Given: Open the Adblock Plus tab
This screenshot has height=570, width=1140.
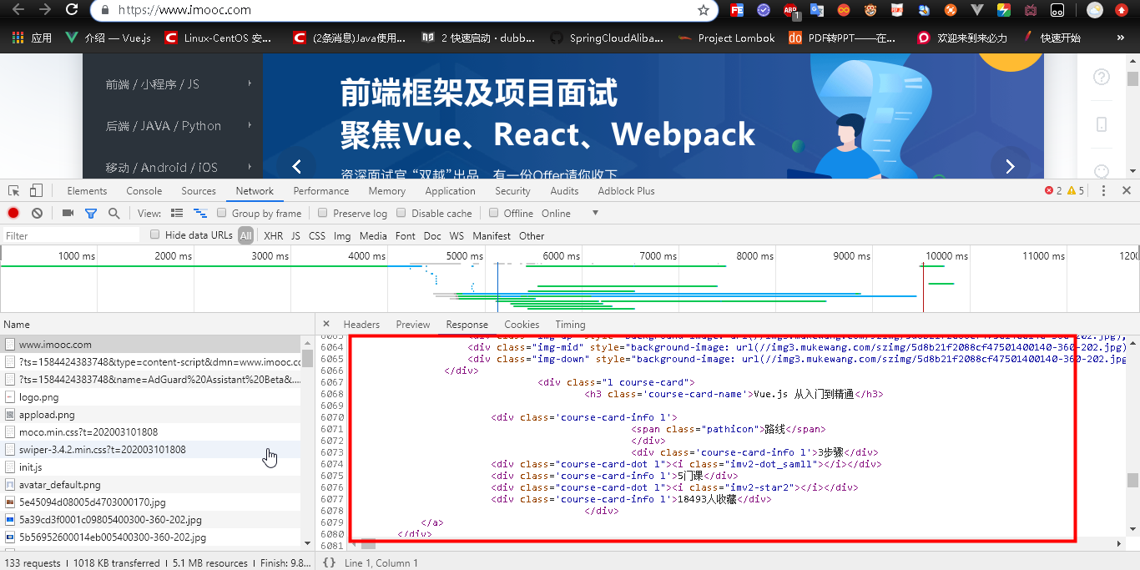Looking at the screenshot, I should [626, 190].
